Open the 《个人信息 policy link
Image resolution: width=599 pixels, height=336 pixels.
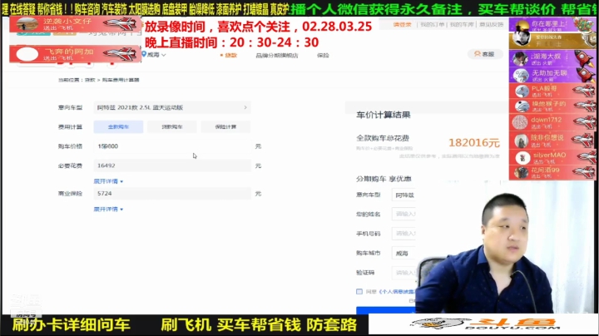(x=397, y=292)
